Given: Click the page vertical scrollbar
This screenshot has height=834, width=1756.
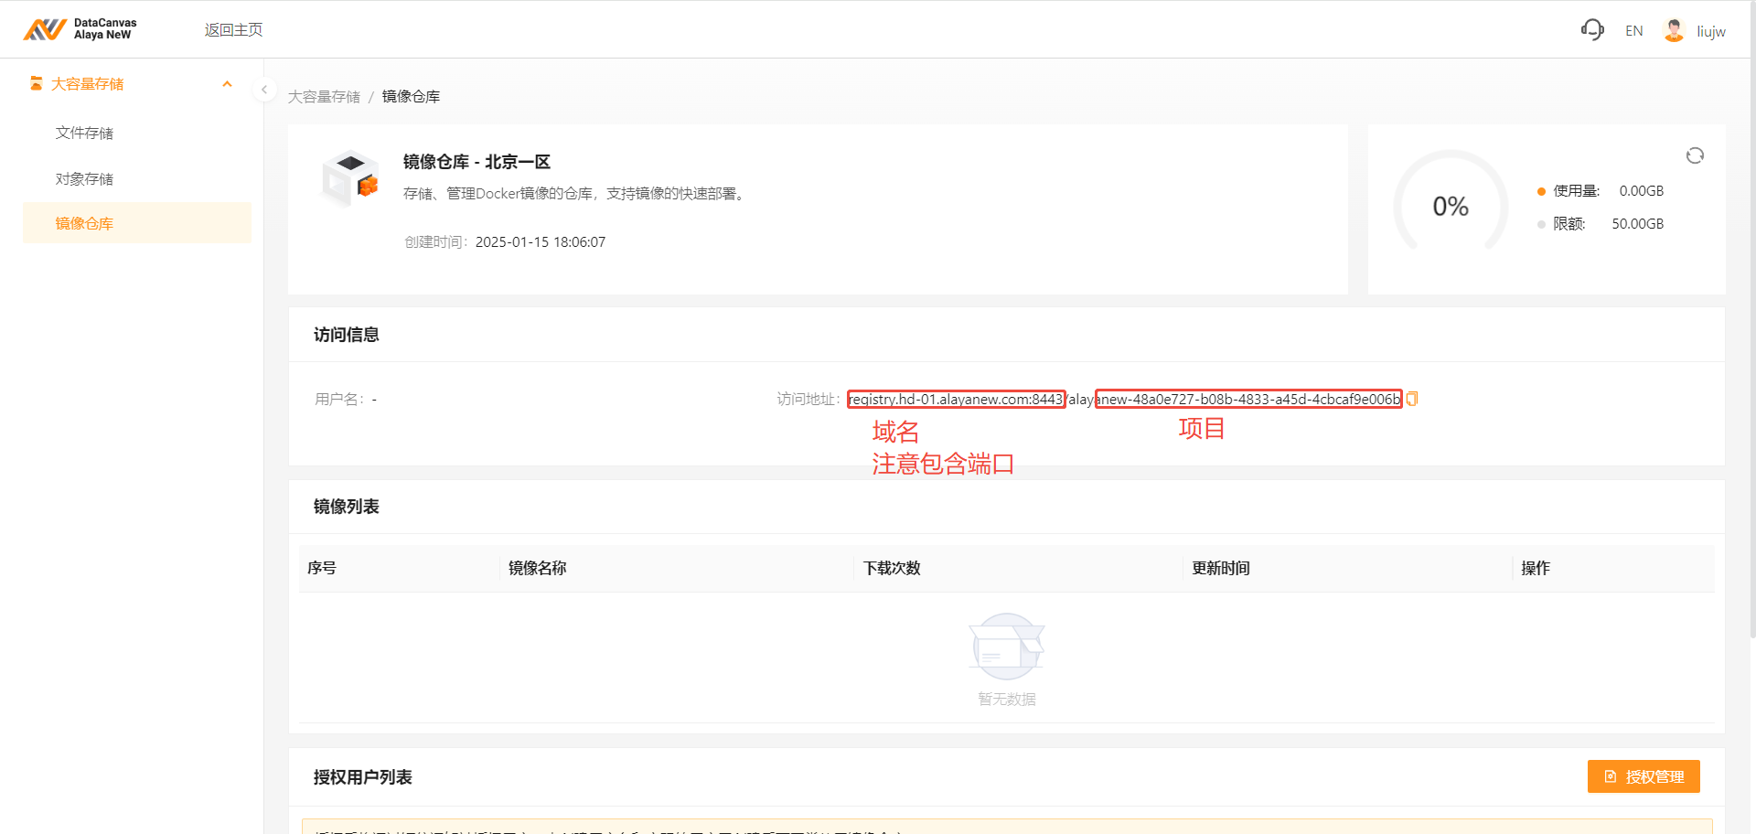Looking at the screenshot, I should tap(1751, 366).
